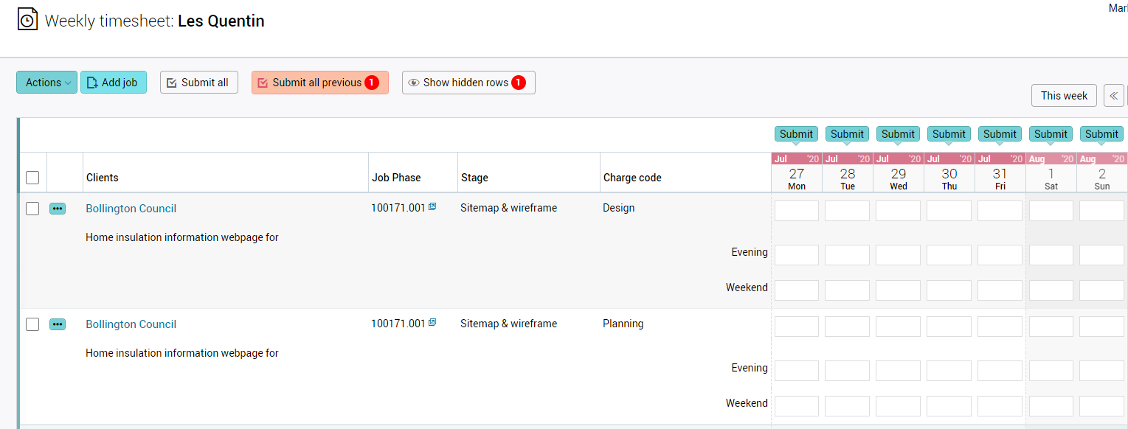Image resolution: width=1128 pixels, height=429 pixels.
Task: Click the timesheet clock icon in header
Action: pos(27,20)
